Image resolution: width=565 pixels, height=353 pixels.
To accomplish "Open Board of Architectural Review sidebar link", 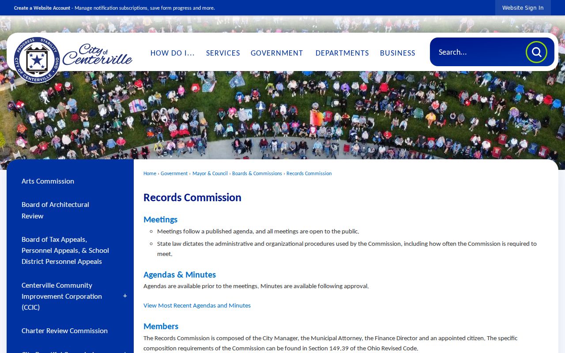I will pos(55,210).
